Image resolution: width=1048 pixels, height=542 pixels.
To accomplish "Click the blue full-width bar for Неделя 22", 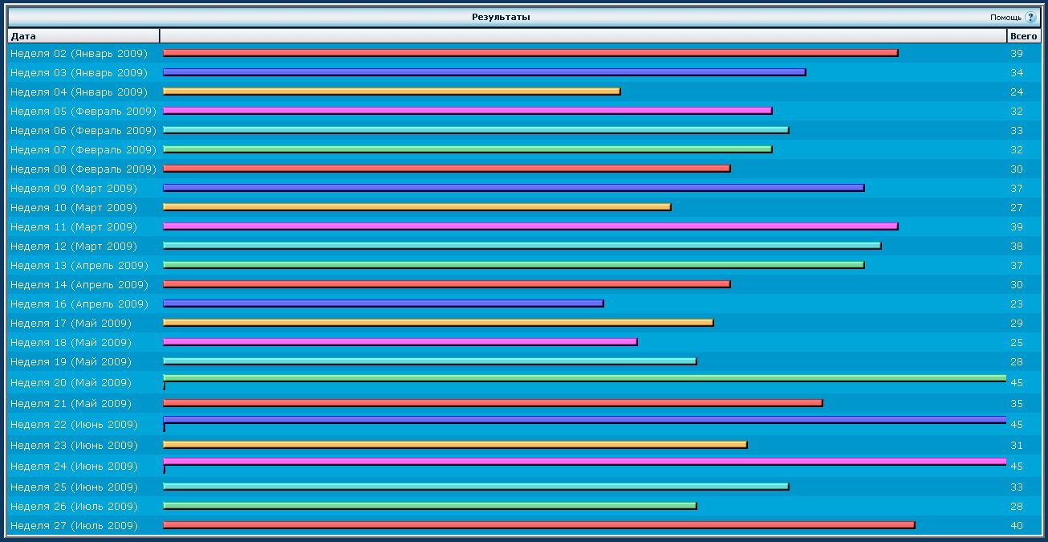I will click(584, 420).
